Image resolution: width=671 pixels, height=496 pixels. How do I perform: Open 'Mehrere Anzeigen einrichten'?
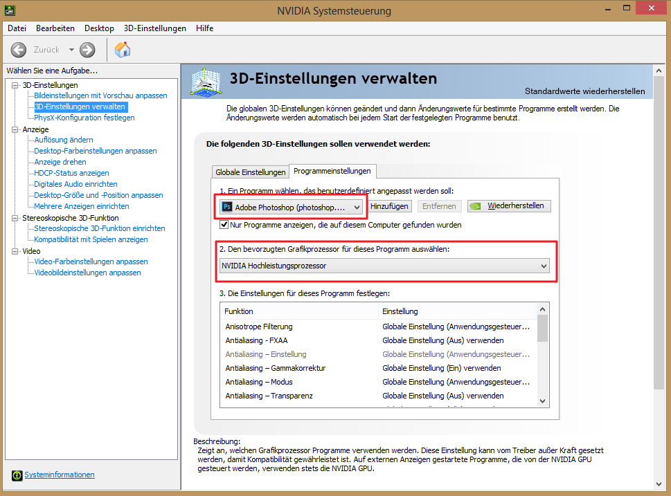81,206
